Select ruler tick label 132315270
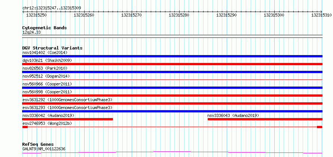This screenshot has width=333, height=157. 131,15
